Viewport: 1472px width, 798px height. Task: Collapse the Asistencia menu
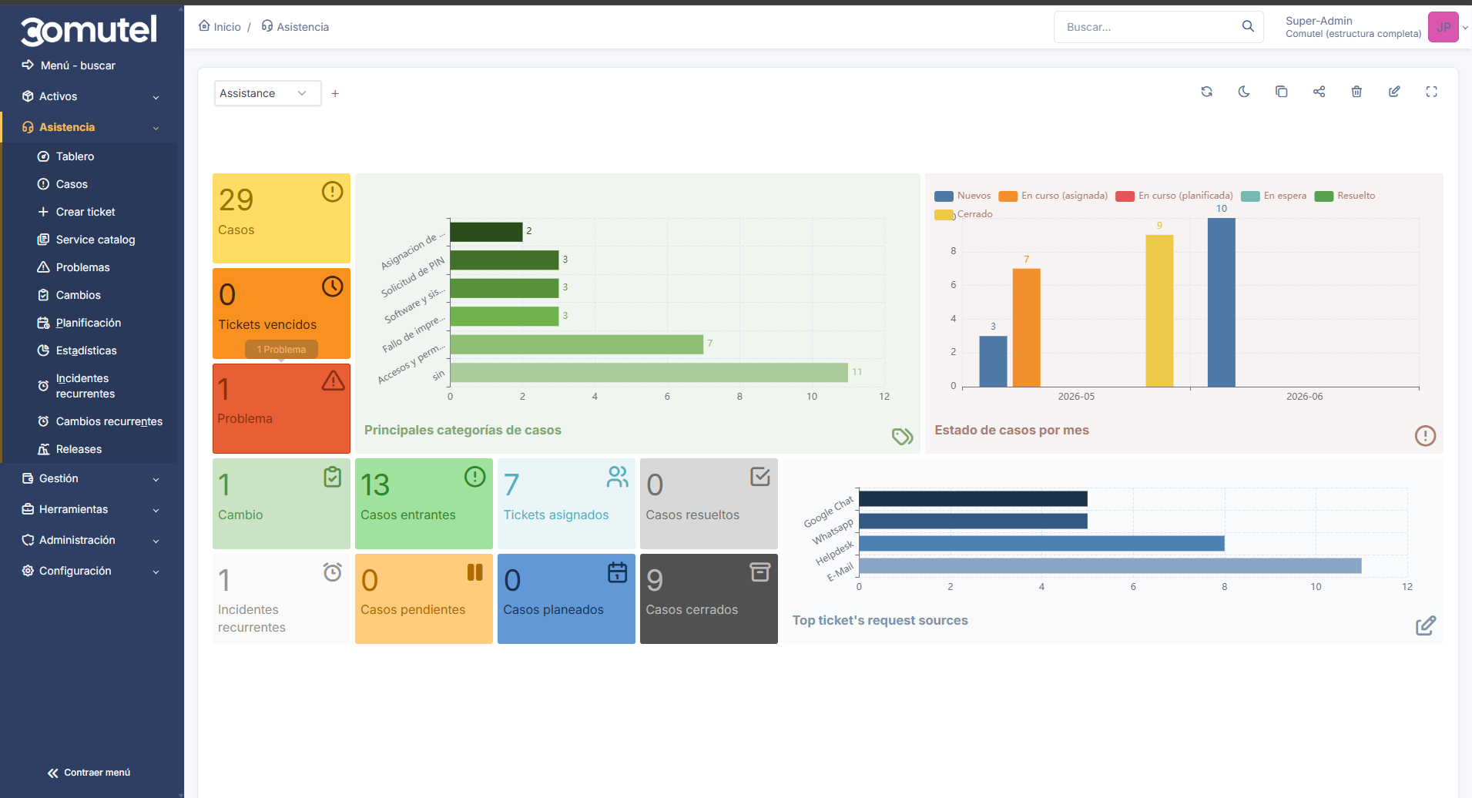[x=92, y=127]
